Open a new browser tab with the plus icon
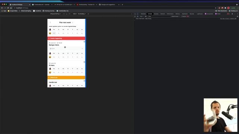 click(122, 4)
